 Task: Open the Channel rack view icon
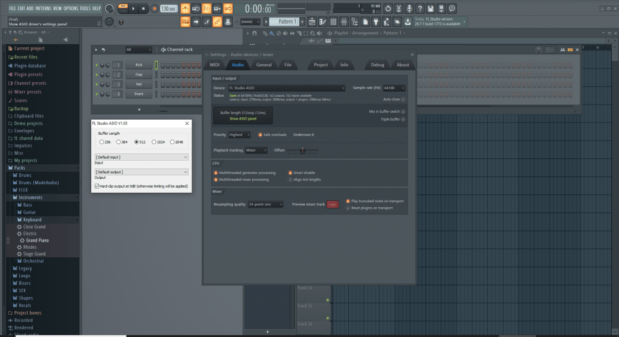pyautogui.click(x=333, y=22)
